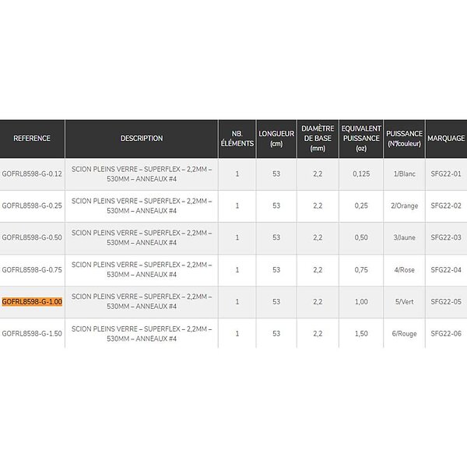The image size is (467, 467).
Task: Click the 0,125 equivalent puissance value
Action: click(x=361, y=174)
